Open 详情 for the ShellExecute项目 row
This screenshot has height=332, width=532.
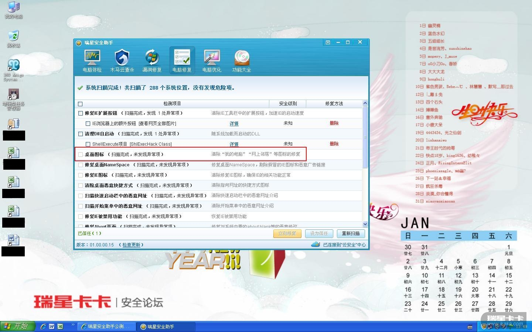pyautogui.click(x=234, y=144)
